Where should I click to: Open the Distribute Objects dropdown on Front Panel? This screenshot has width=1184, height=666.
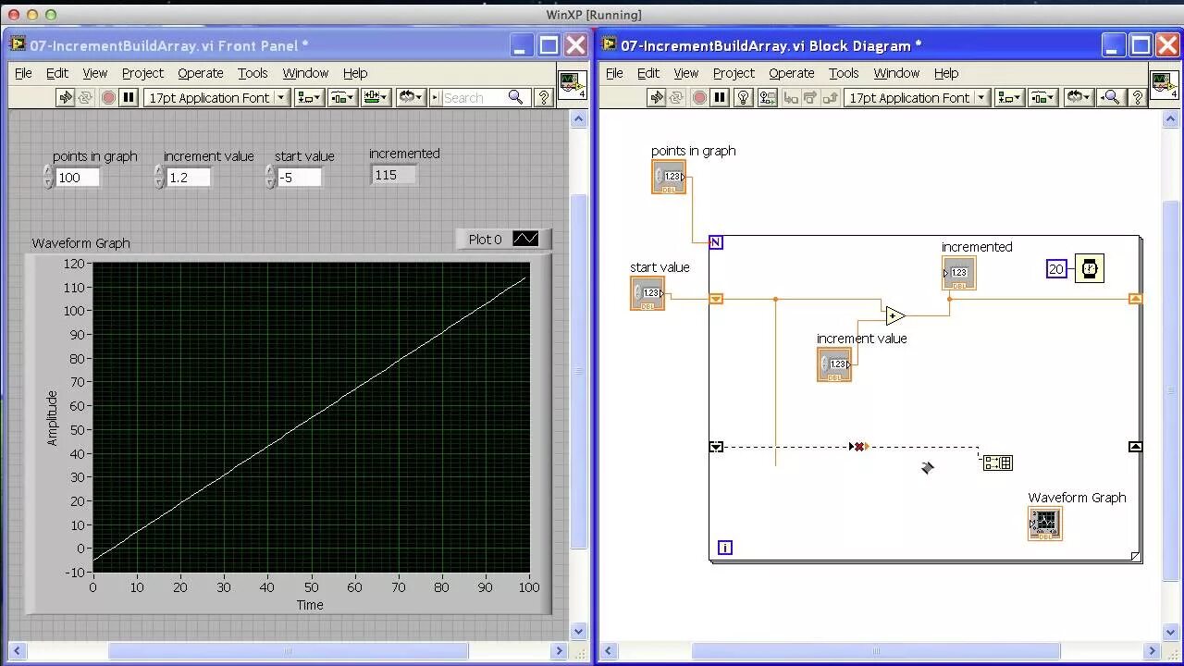click(343, 97)
